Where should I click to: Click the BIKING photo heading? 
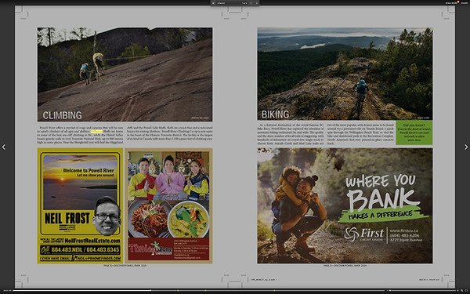[x=275, y=114]
